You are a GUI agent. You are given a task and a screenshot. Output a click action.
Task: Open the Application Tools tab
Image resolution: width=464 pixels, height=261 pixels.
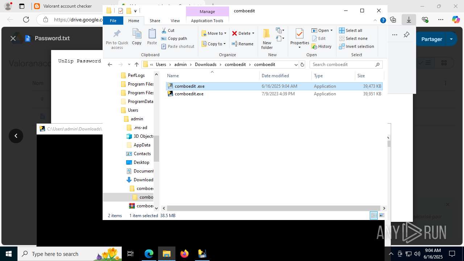207,21
